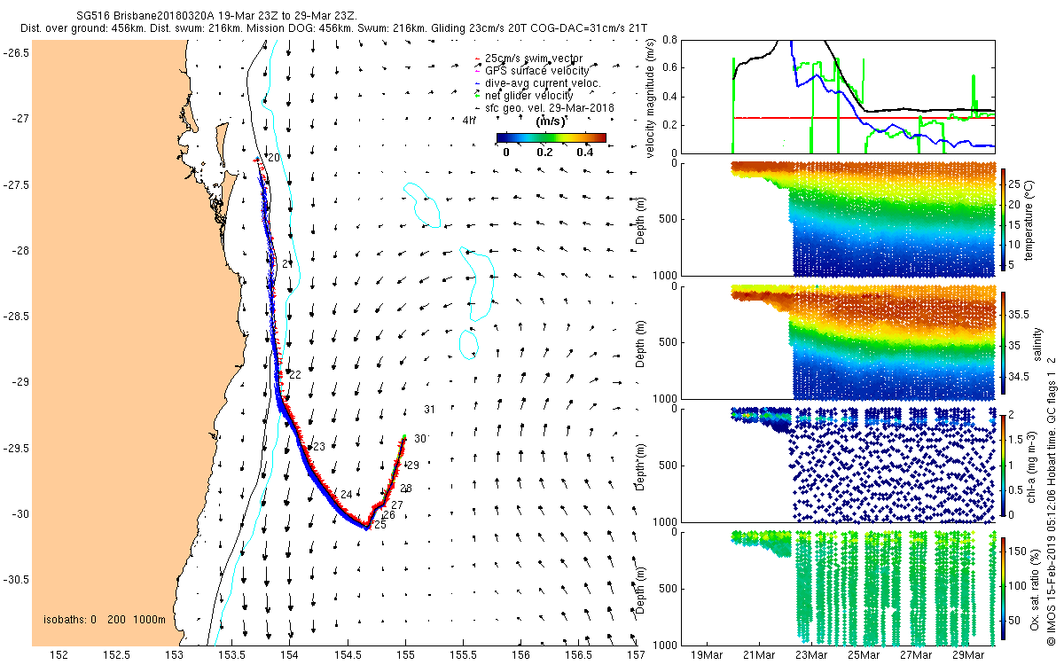Click the chl-a (mg m-3) colorbar

coord(1004,464)
